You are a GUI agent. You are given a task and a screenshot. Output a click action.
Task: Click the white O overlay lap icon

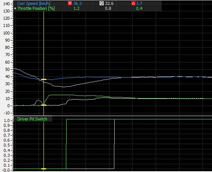click(x=101, y=3)
